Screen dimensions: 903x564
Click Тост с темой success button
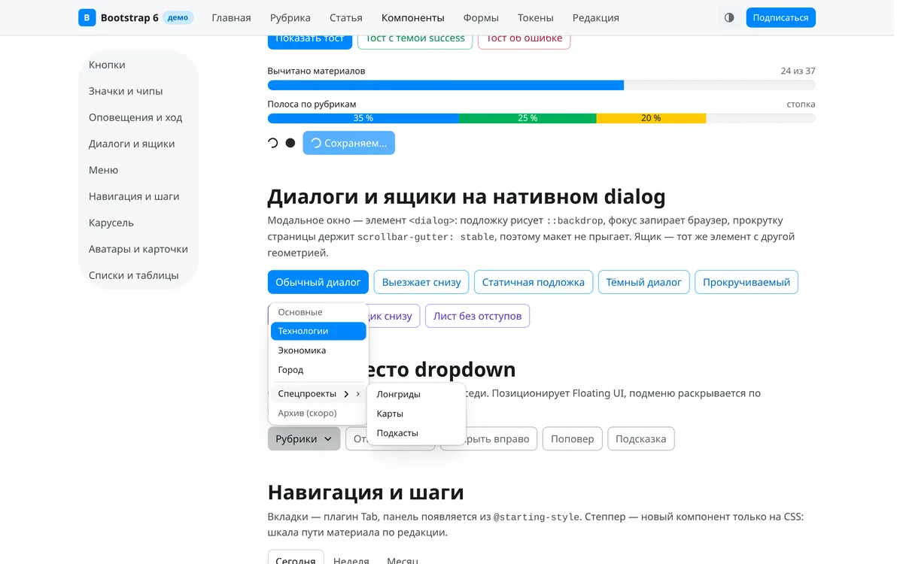[415, 41]
